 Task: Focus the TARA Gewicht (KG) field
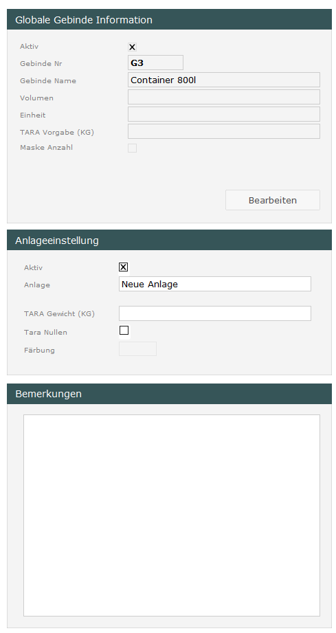click(x=215, y=313)
